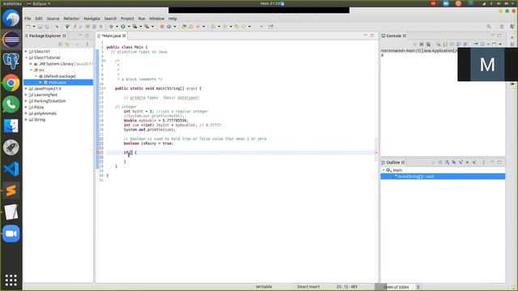518x291 pixels.
Task: Open Google Chrome from the dock
Action: coord(11,82)
